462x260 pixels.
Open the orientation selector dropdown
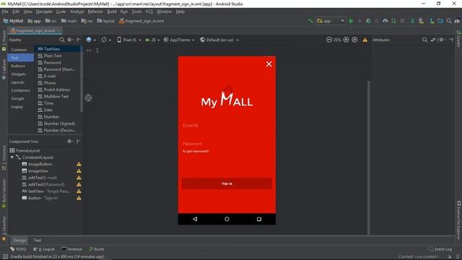click(x=106, y=40)
